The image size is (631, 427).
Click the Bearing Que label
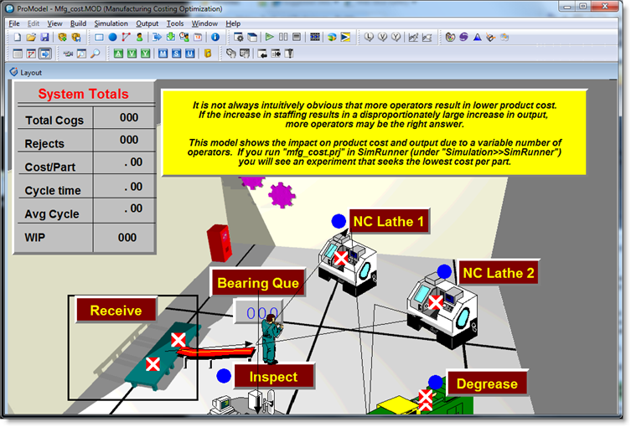tap(257, 283)
